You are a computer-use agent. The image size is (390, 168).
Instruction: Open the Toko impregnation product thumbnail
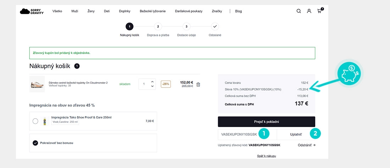pyautogui.click(x=45, y=121)
